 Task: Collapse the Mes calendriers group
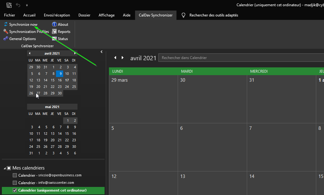pos(5,168)
